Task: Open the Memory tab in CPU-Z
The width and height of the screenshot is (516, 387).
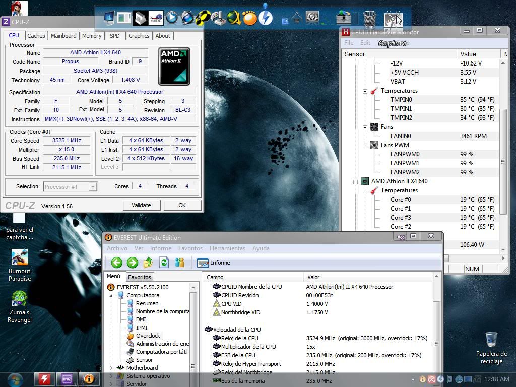Action: (92, 36)
